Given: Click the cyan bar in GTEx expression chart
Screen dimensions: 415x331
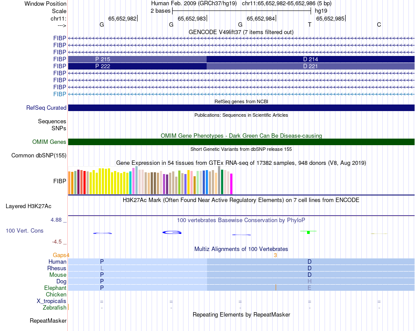Looking at the screenshot, I should (131, 183).
